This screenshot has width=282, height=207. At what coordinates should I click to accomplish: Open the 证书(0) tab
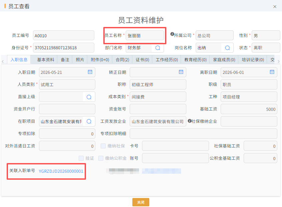[x=142, y=60]
